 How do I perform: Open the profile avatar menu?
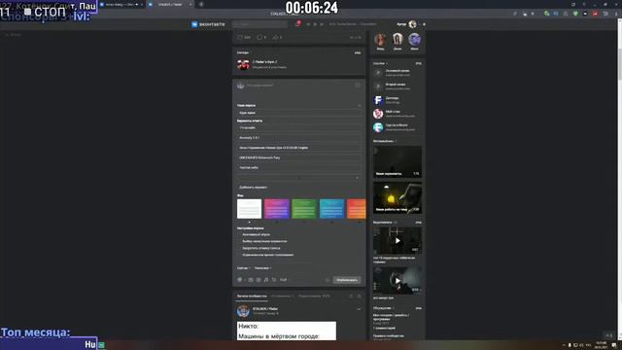pos(412,24)
